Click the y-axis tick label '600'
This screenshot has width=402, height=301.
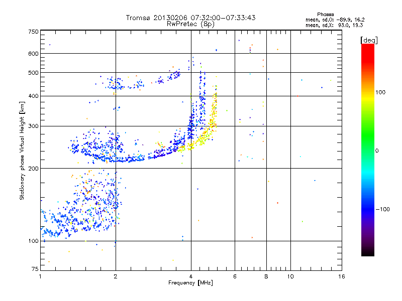tap(33, 54)
